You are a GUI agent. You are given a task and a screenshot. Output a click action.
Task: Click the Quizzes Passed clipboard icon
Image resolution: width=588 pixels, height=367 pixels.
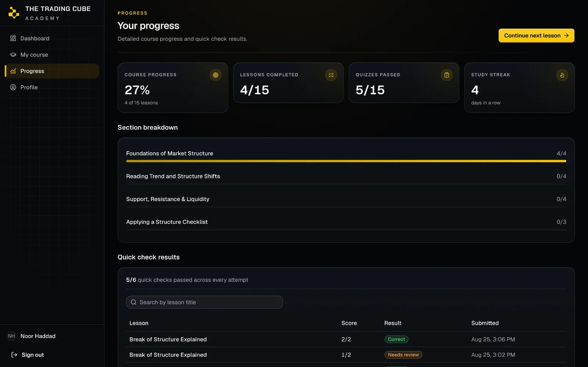(447, 75)
